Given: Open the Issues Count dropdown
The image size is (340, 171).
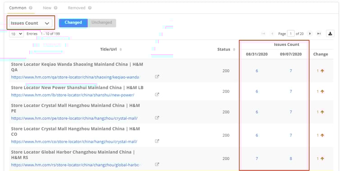Looking at the screenshot, I should pyautogui.click(x=31, y=23).
